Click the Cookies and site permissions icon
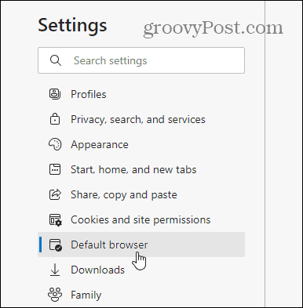The height and width of the screenshot is (308, 303). (x=55, y=220)
